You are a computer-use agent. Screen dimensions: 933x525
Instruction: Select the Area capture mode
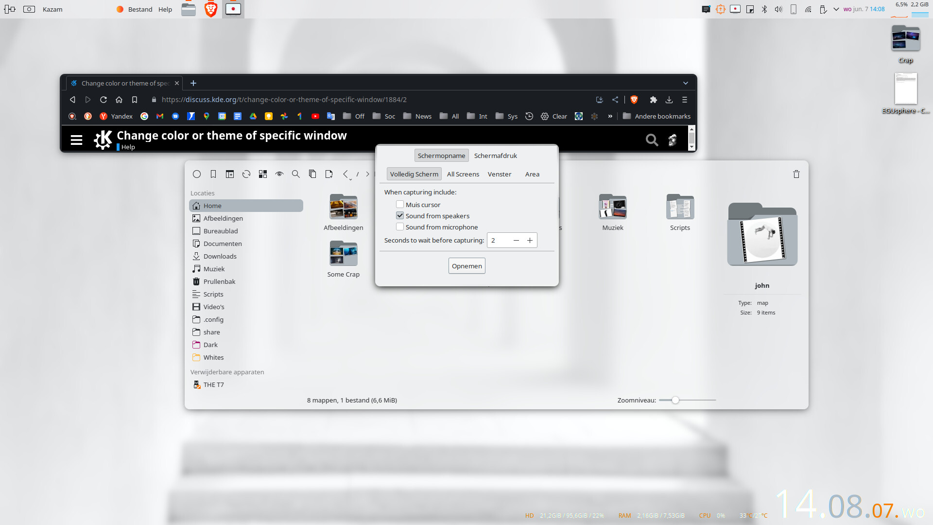click(532, 174)
